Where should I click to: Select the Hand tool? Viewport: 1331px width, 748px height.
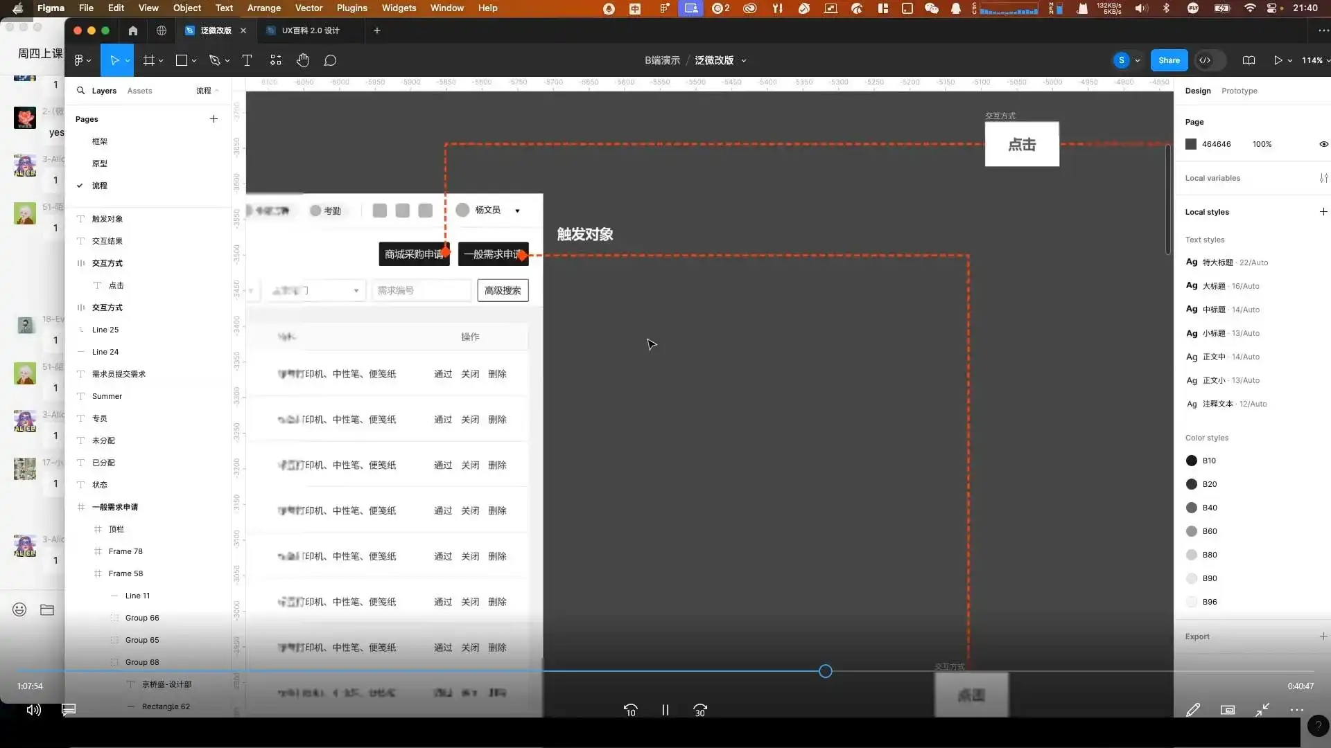point(302,60)
